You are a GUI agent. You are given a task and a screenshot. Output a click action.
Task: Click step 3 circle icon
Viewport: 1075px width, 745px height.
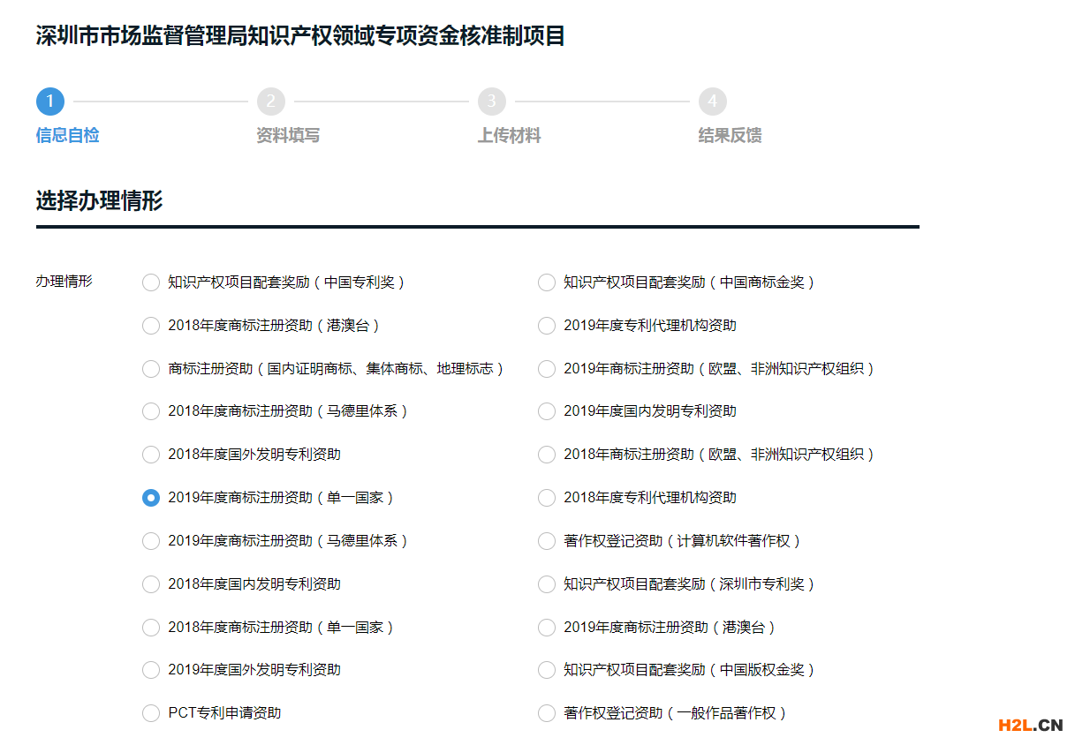tap(492, 102)
